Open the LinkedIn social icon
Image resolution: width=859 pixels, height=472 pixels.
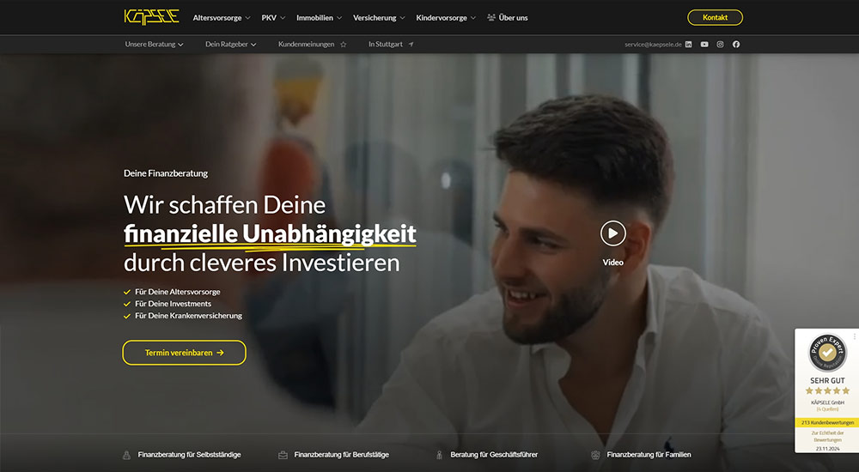(x=689, y=45)
